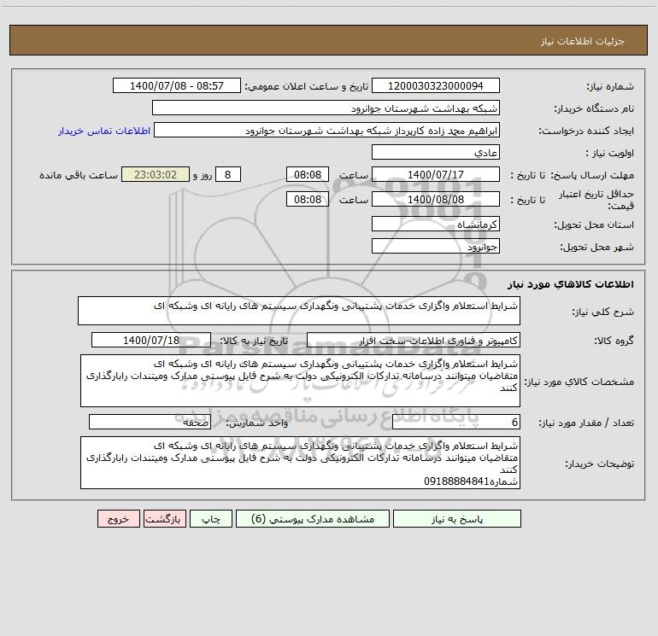Screen dimensions: 658x636
Task: Click the تاریخ نیاز به کالا label
Action: click(x=255, y=341)
